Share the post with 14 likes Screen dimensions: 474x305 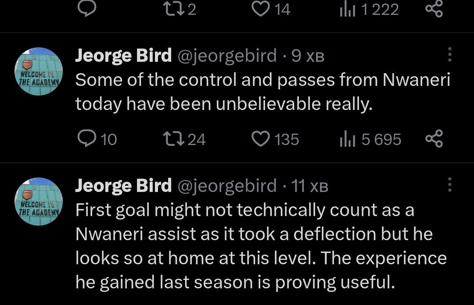(434, 9)
